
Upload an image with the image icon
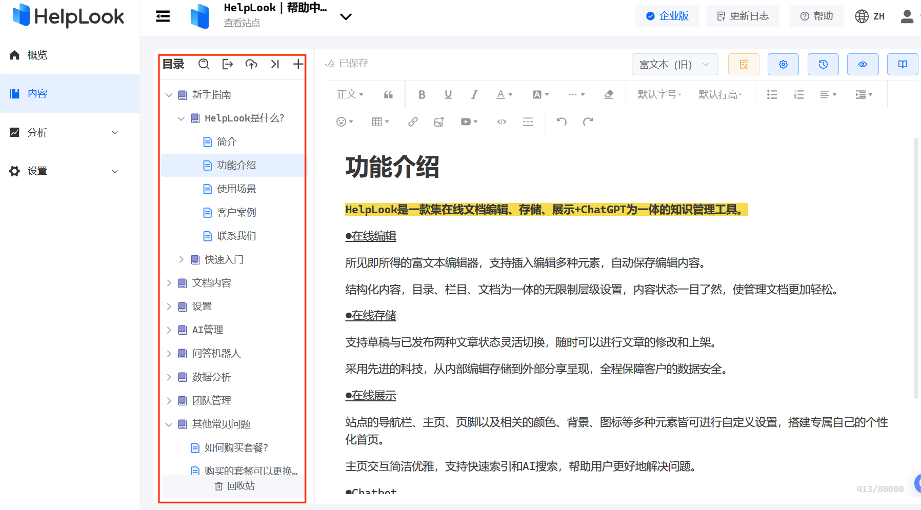pos(439,121)
